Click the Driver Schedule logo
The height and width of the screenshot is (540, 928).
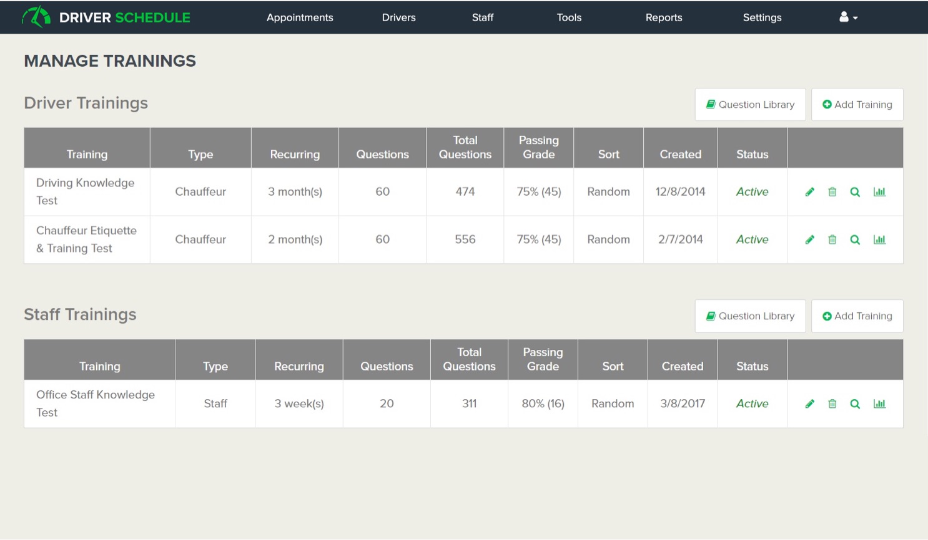click(106, 17)
